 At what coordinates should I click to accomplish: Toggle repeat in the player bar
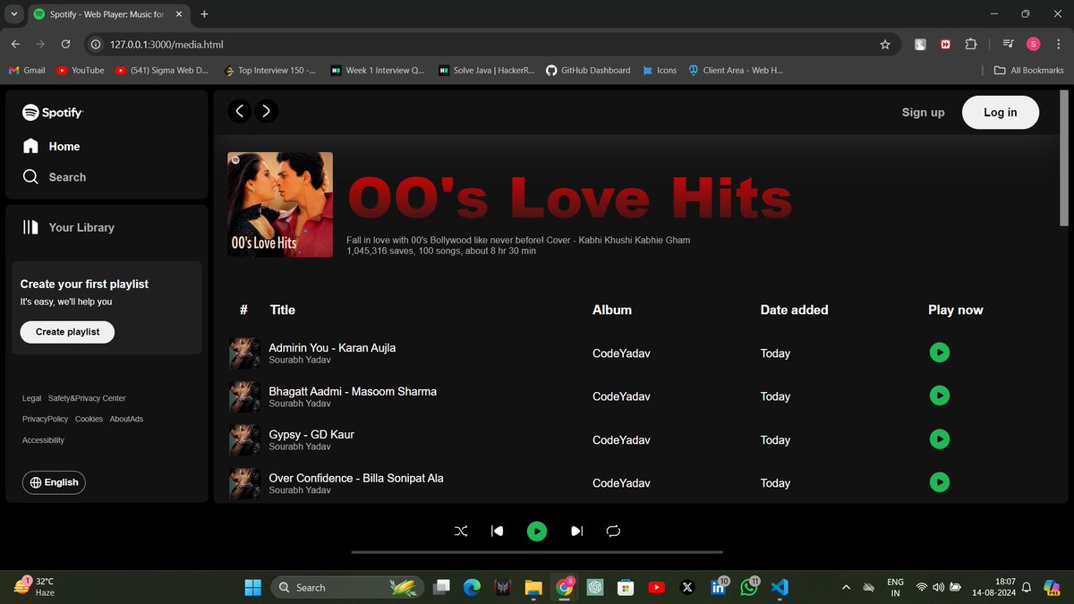click(613, 532)
